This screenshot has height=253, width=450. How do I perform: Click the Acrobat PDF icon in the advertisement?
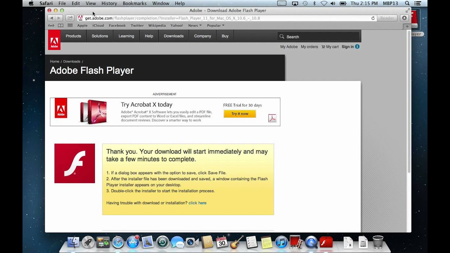[x=272, y=118]
